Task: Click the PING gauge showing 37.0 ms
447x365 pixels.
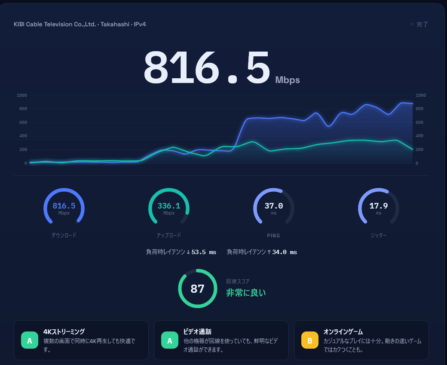Action: point(274,206)
